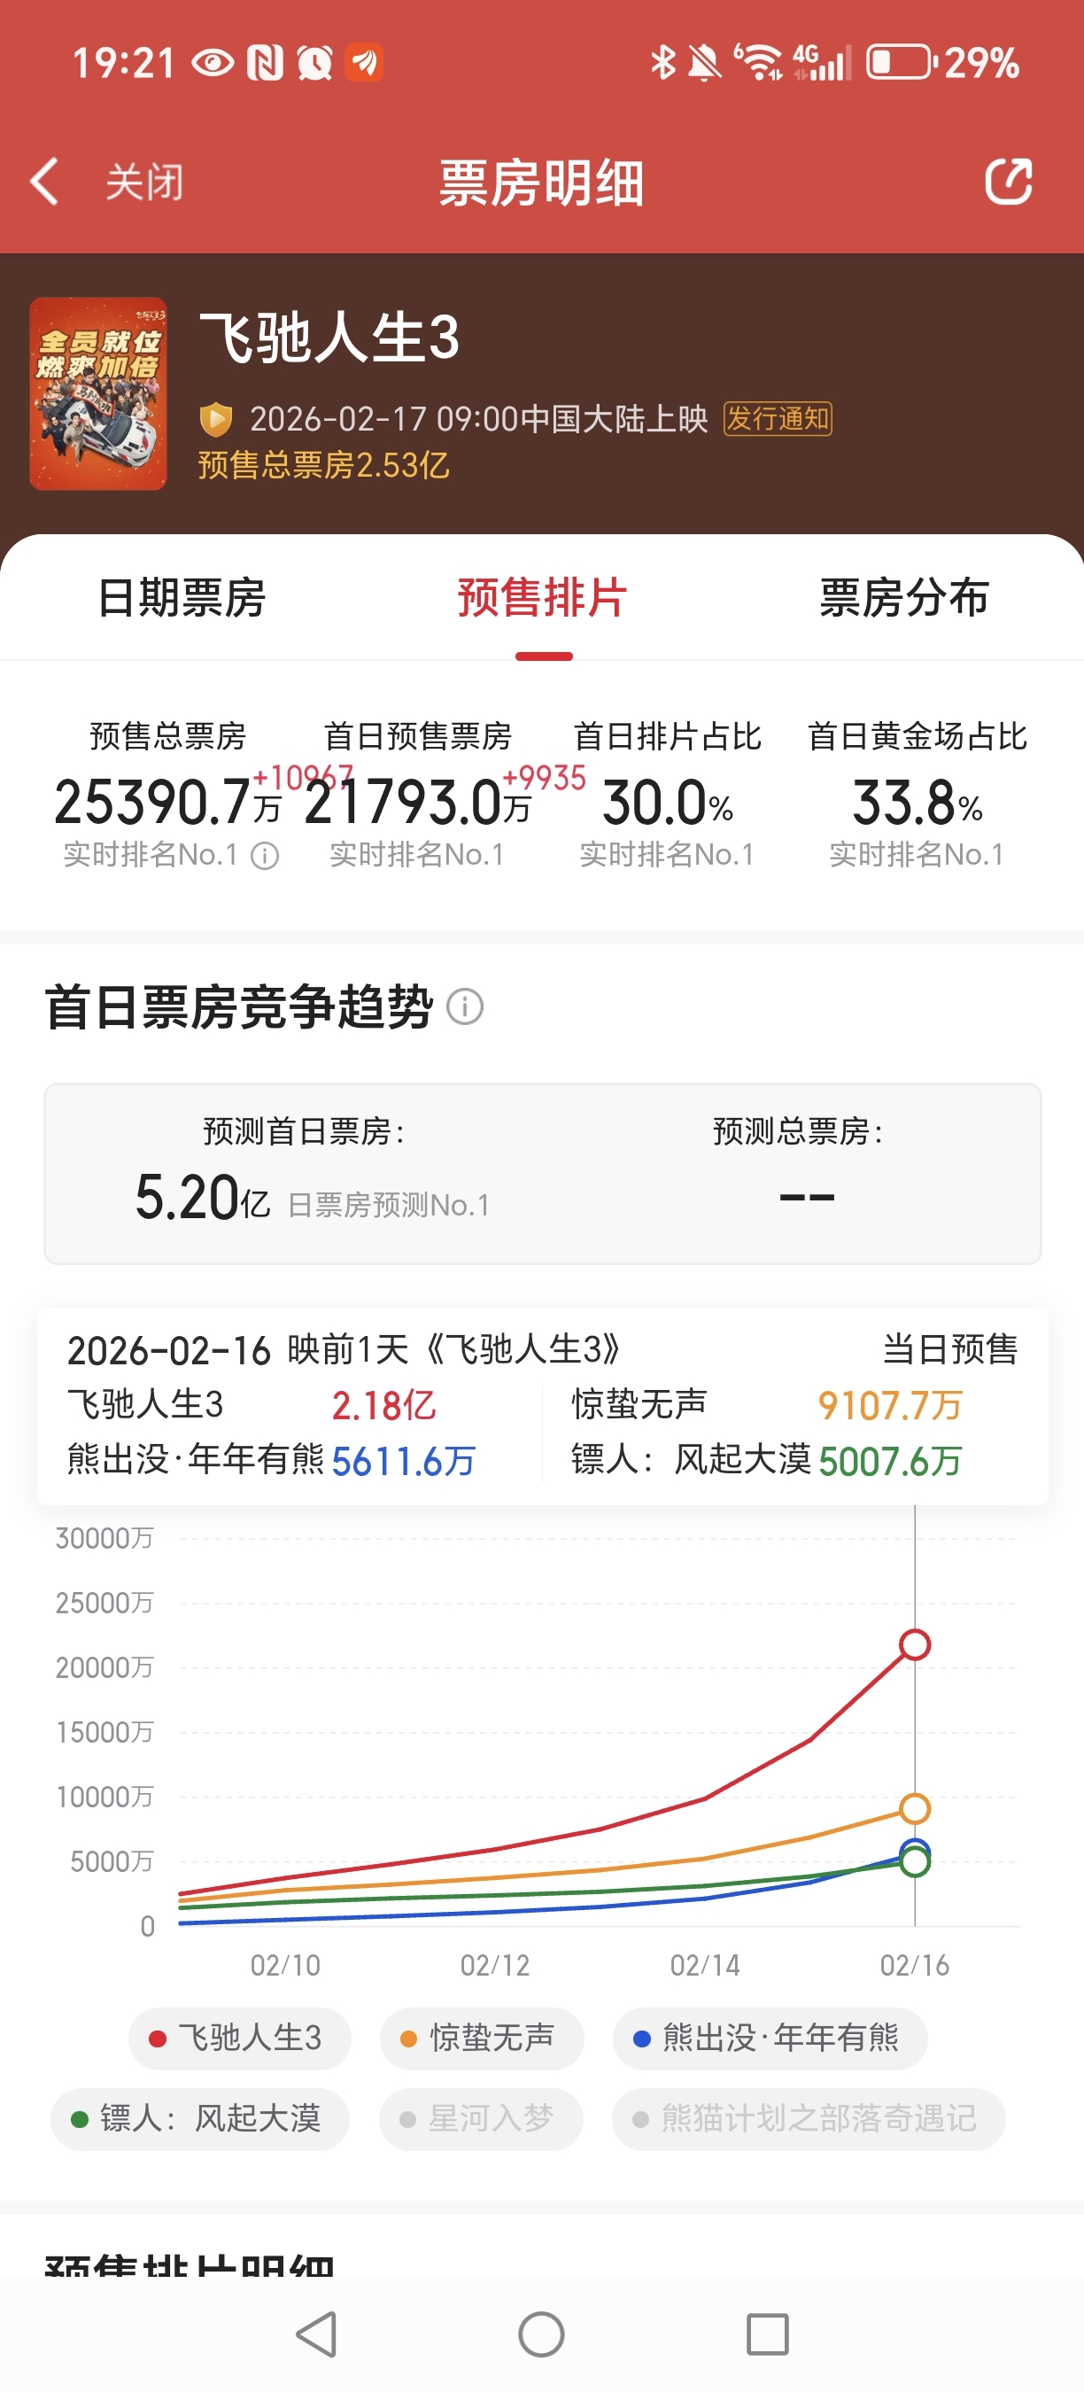Tap 镖人：风起大漠 5007.6万 in the tooltip
The height and width of the screenshot is (2392, 1084).
(x=767, y=1461)
